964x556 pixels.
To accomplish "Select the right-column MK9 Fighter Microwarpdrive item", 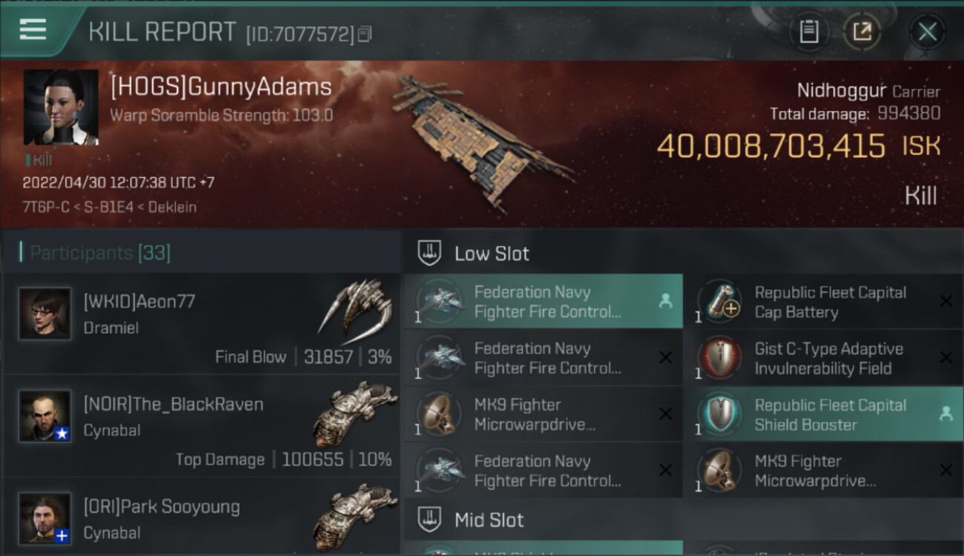I will (815, 471).
